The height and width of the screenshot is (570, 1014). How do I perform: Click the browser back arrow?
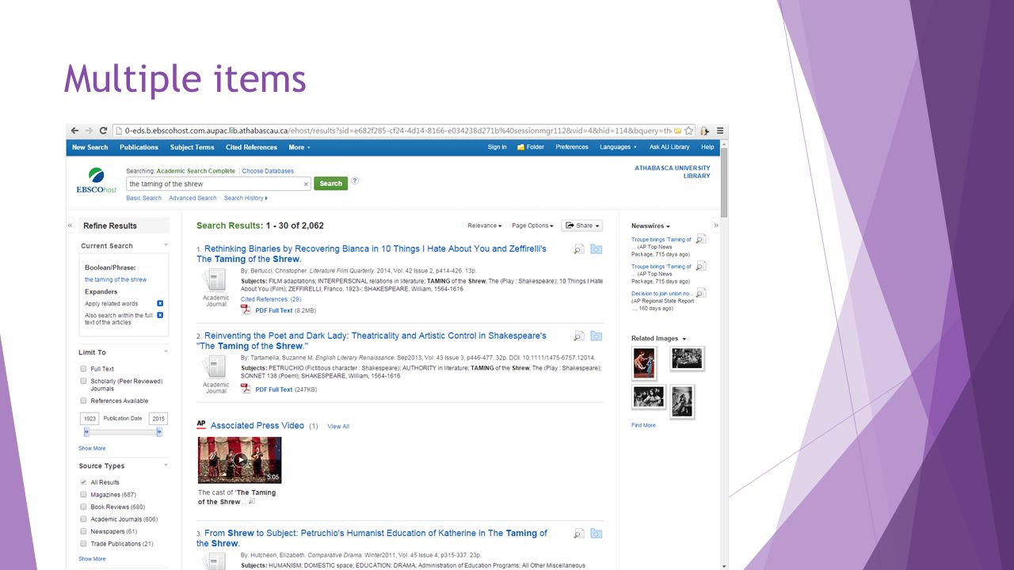coord(74,131)
